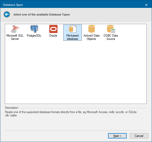Image resolution: width=152 pixels, height=142 pixels.
Task: Click the "Oracle" text label
Action: pos(53,36)
